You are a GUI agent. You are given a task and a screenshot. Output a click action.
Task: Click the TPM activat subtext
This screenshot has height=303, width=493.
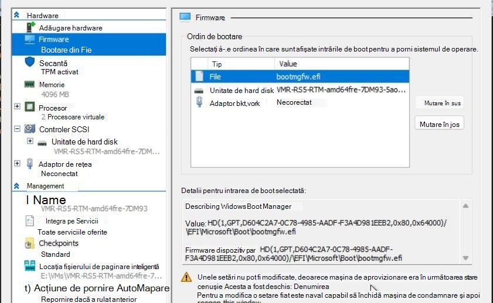pyautogui.click(x=59, y=72)
